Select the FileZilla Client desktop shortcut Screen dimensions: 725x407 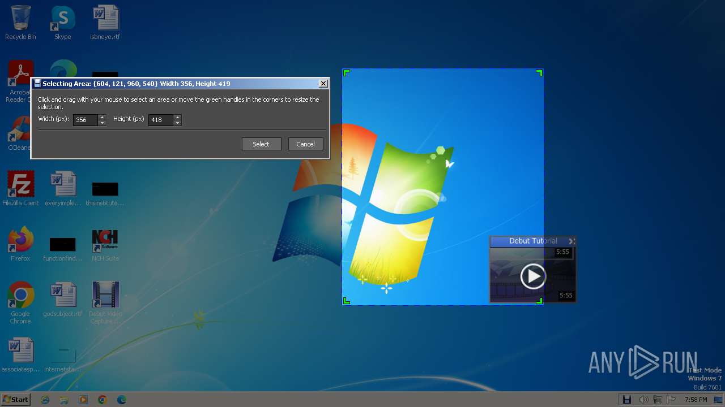tap(20, 189)
